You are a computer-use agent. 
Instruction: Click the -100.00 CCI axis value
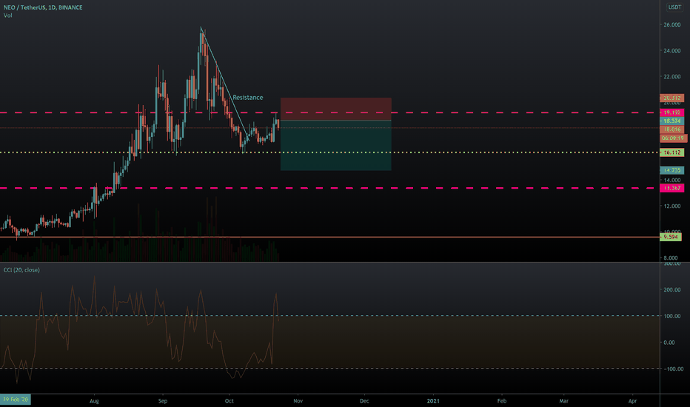[x=673, y=369]
